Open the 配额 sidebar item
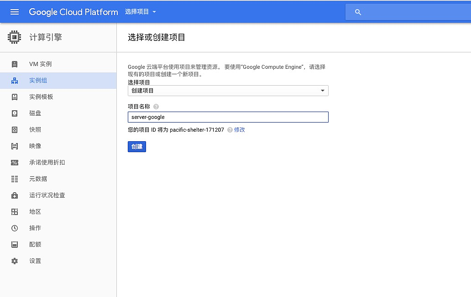 click(35, 245)
